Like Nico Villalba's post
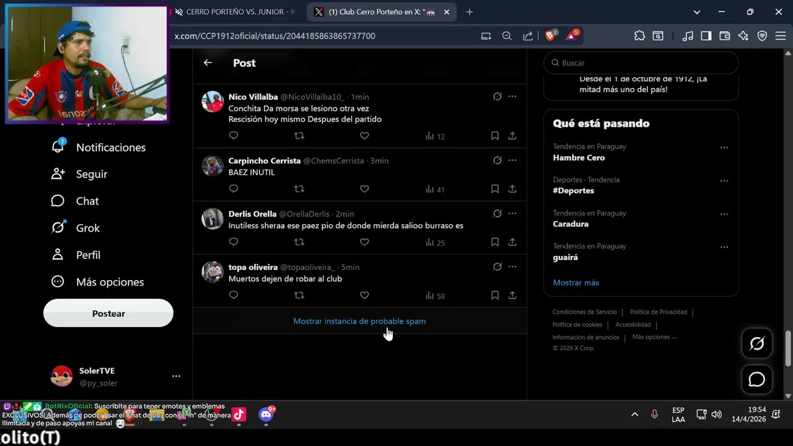The height and width of the screenshot is (446, 793). [364, 136]
